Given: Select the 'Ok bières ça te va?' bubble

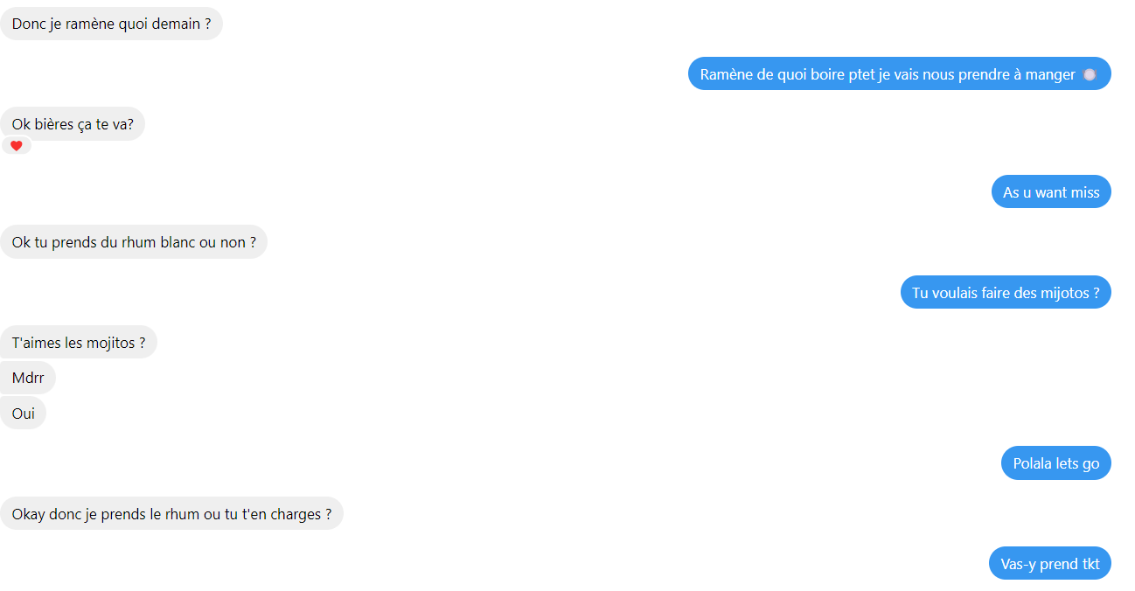Looking at the screenshot, I should (73, 124).
